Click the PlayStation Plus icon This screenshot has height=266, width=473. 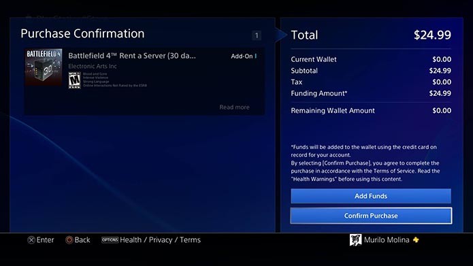(416, 239)
